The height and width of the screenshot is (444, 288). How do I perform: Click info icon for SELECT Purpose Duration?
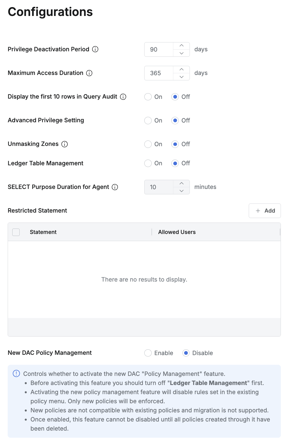[x=115, y=187]
